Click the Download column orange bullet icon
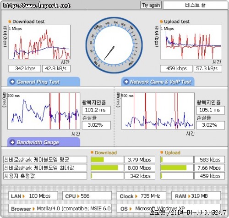 (x=92, y=152)
